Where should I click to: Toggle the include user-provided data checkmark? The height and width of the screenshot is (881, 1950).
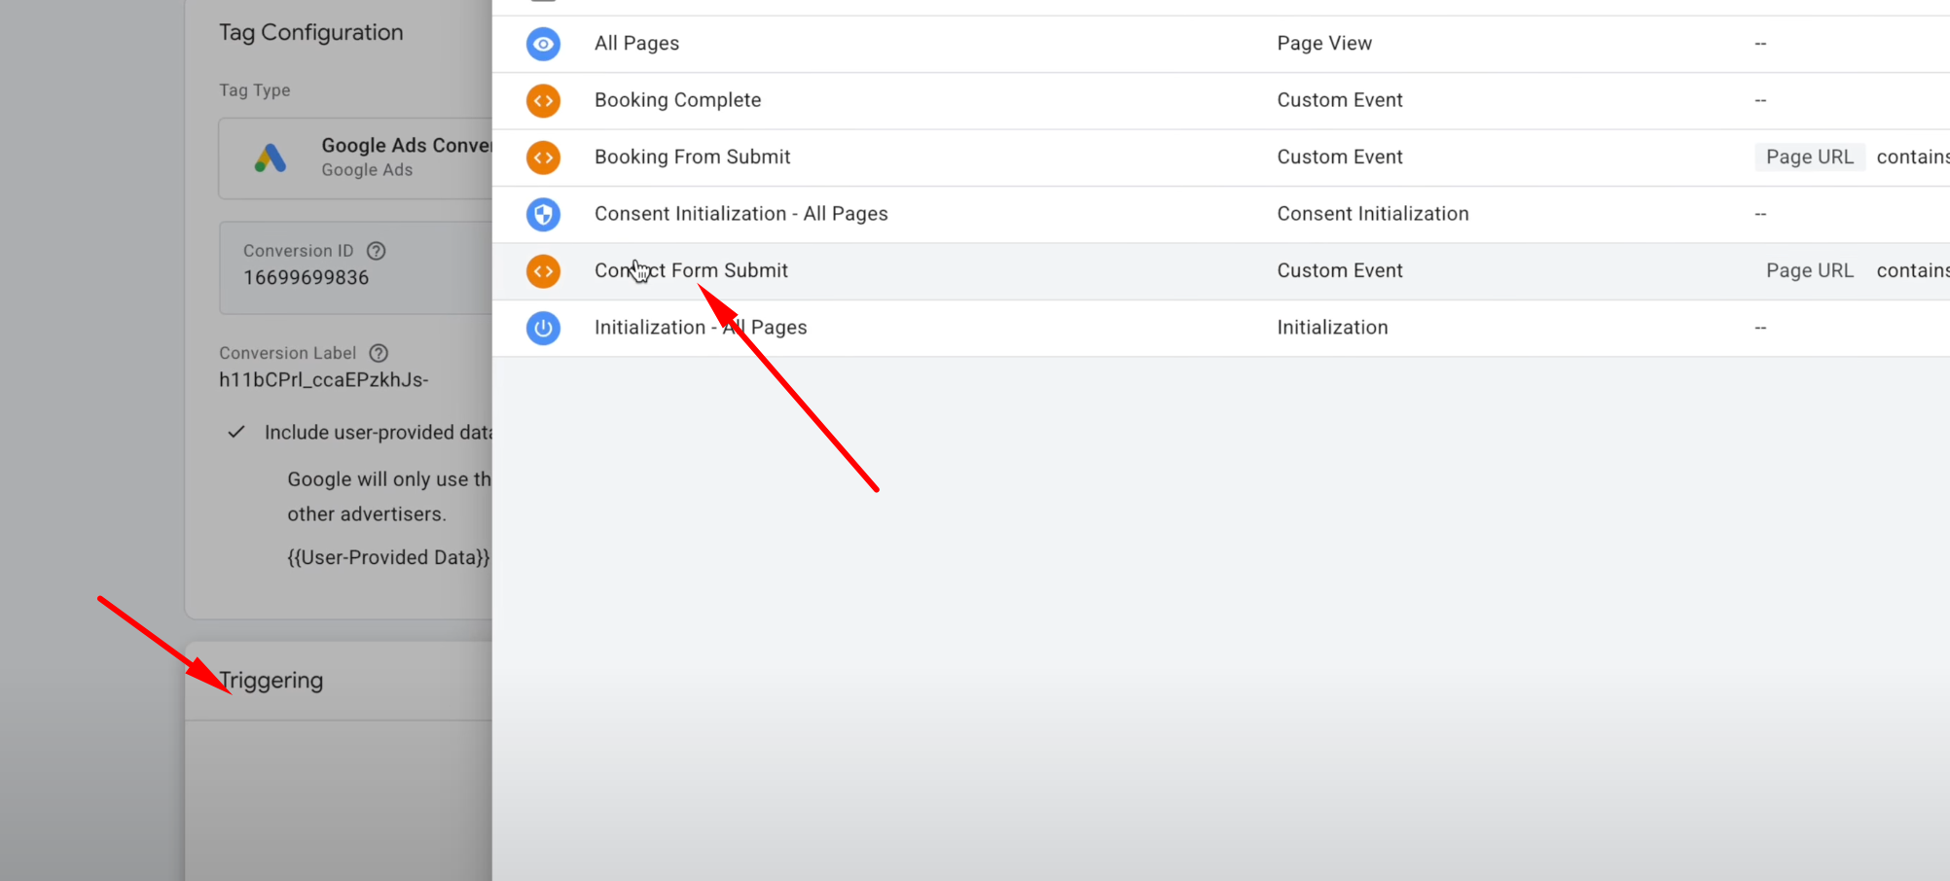[236, 433]
